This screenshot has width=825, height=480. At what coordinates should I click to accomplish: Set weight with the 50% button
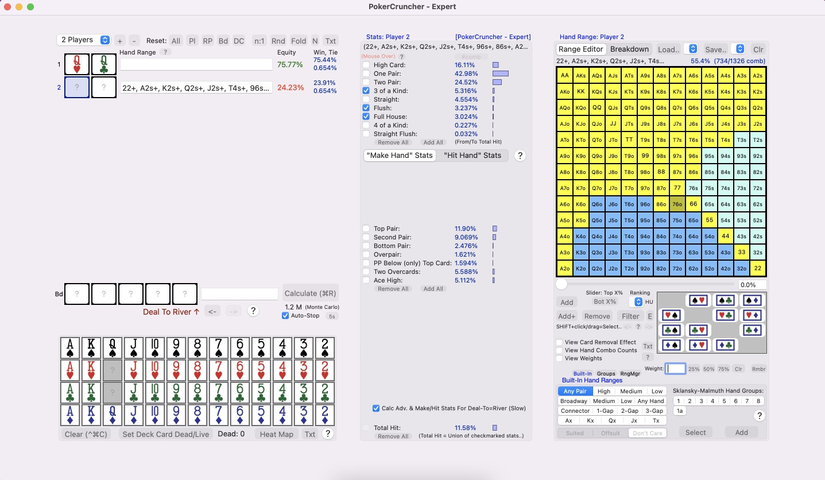coord(709,369)
